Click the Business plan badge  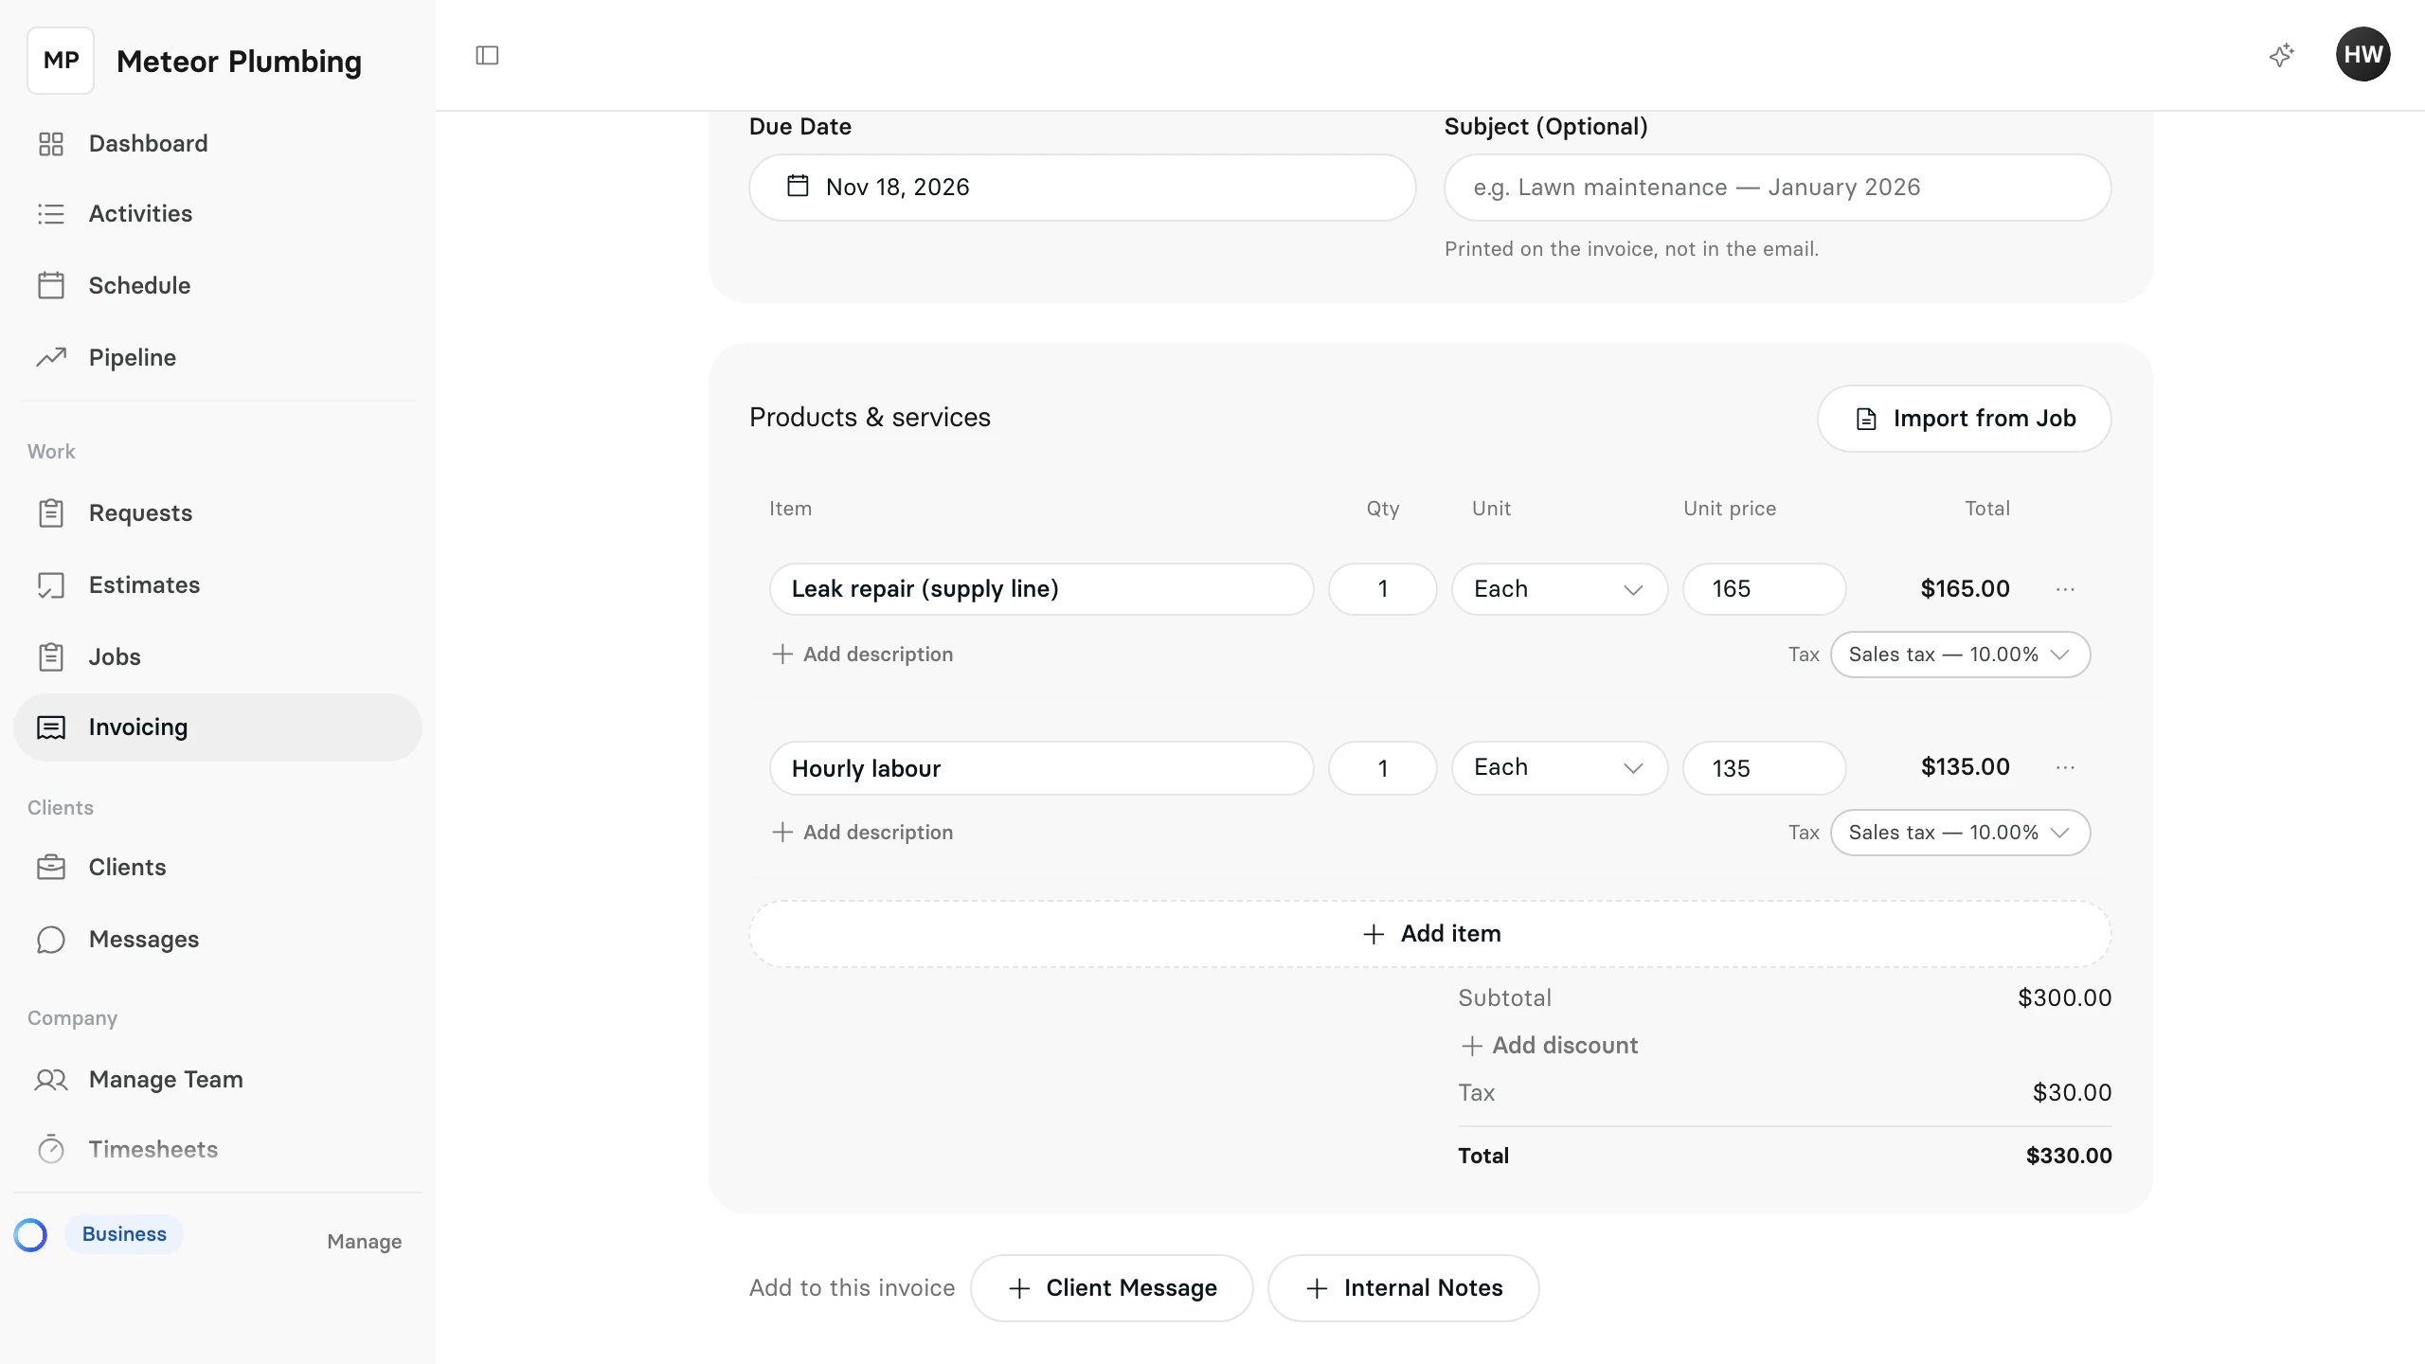pos(124,1234)
